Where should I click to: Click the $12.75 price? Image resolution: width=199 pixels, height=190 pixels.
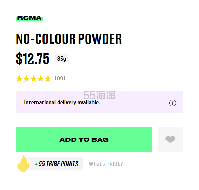33,59
